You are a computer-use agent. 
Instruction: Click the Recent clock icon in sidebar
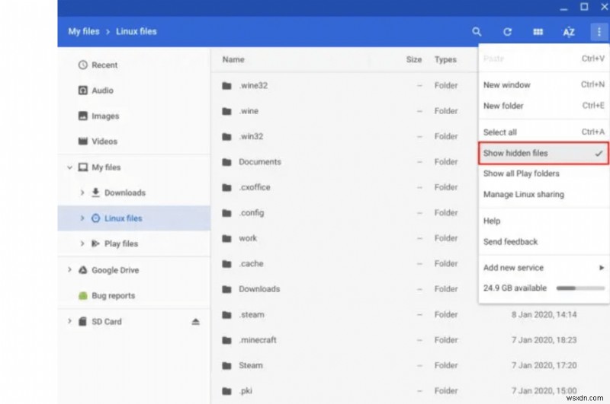click(83, 65)
